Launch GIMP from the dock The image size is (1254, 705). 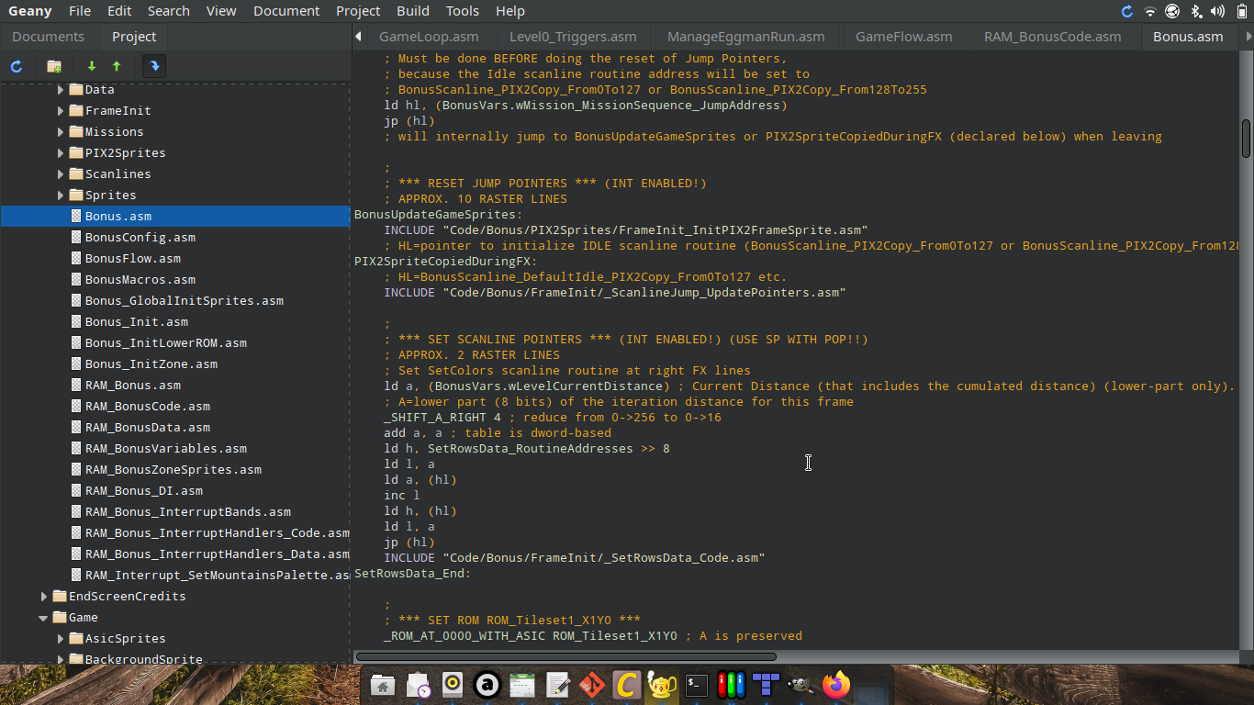(x=801, y=685)
